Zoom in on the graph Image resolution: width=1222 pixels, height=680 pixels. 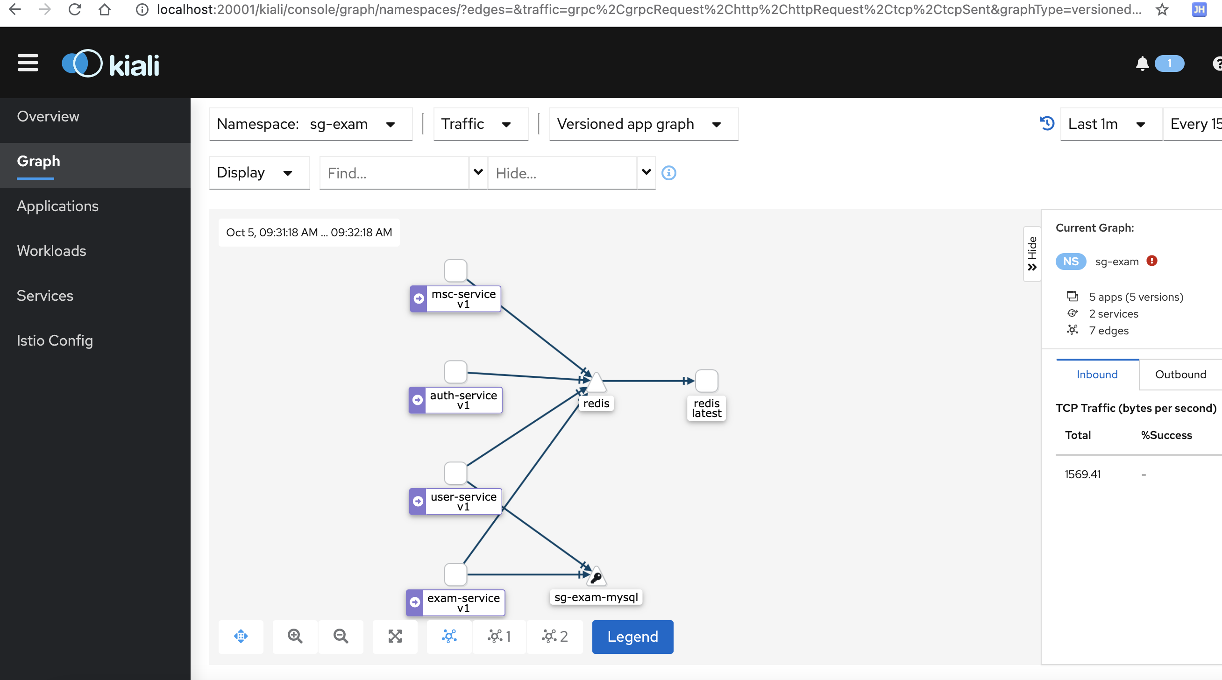pos(295,637)
